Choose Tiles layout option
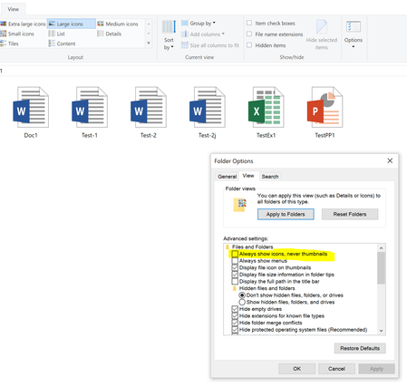The image size is (407, 387). [x=10, y=44]
